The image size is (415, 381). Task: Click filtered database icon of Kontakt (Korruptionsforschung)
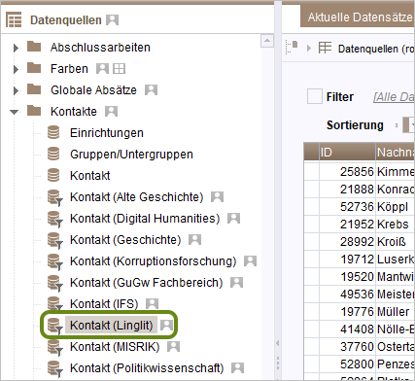tap(54, 261)
